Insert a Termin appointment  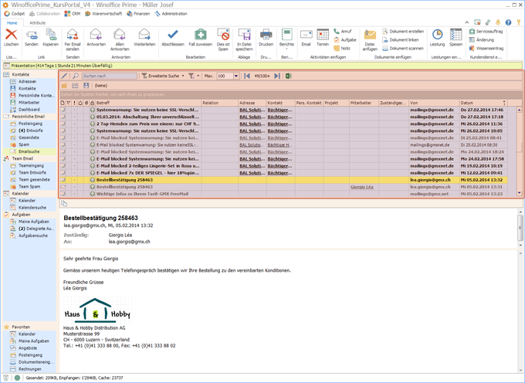[x=323, y=35]
